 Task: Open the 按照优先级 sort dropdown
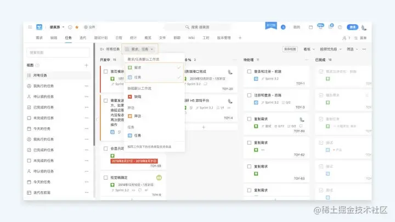pos(330,49)
